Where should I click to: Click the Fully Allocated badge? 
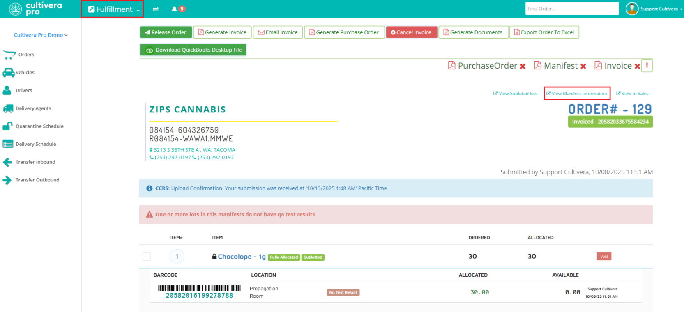coord(284,257)
